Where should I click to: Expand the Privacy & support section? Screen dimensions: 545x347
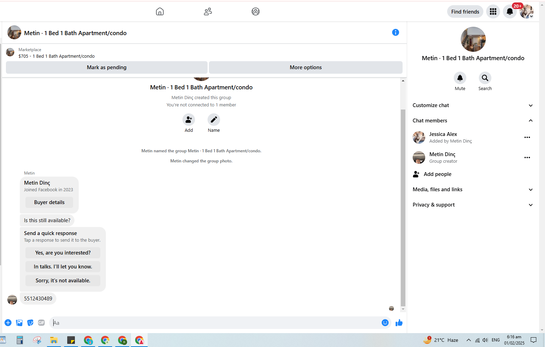point(473,205)
